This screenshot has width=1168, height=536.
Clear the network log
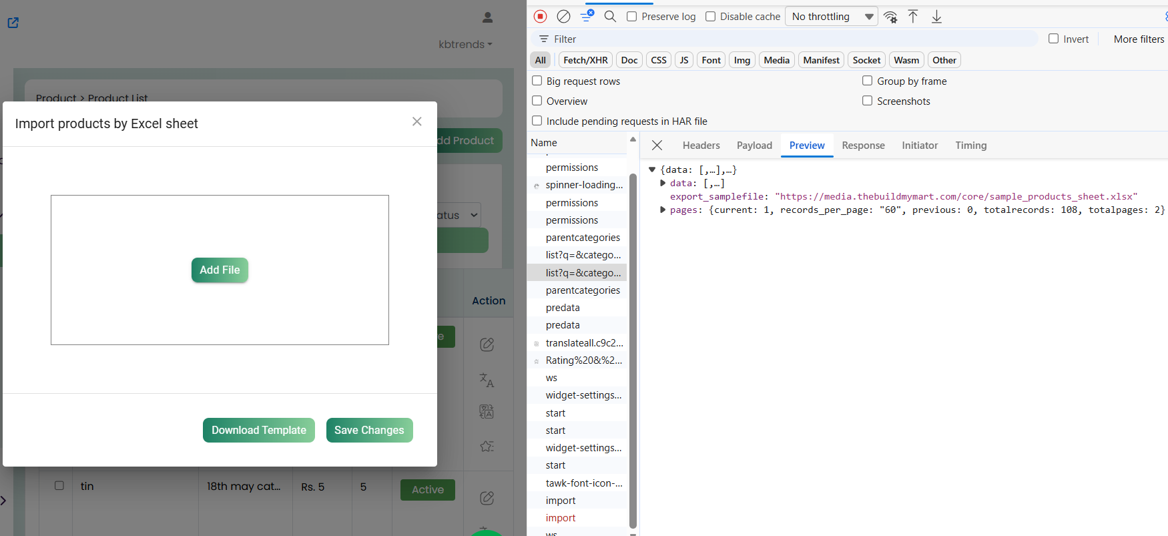563,16
